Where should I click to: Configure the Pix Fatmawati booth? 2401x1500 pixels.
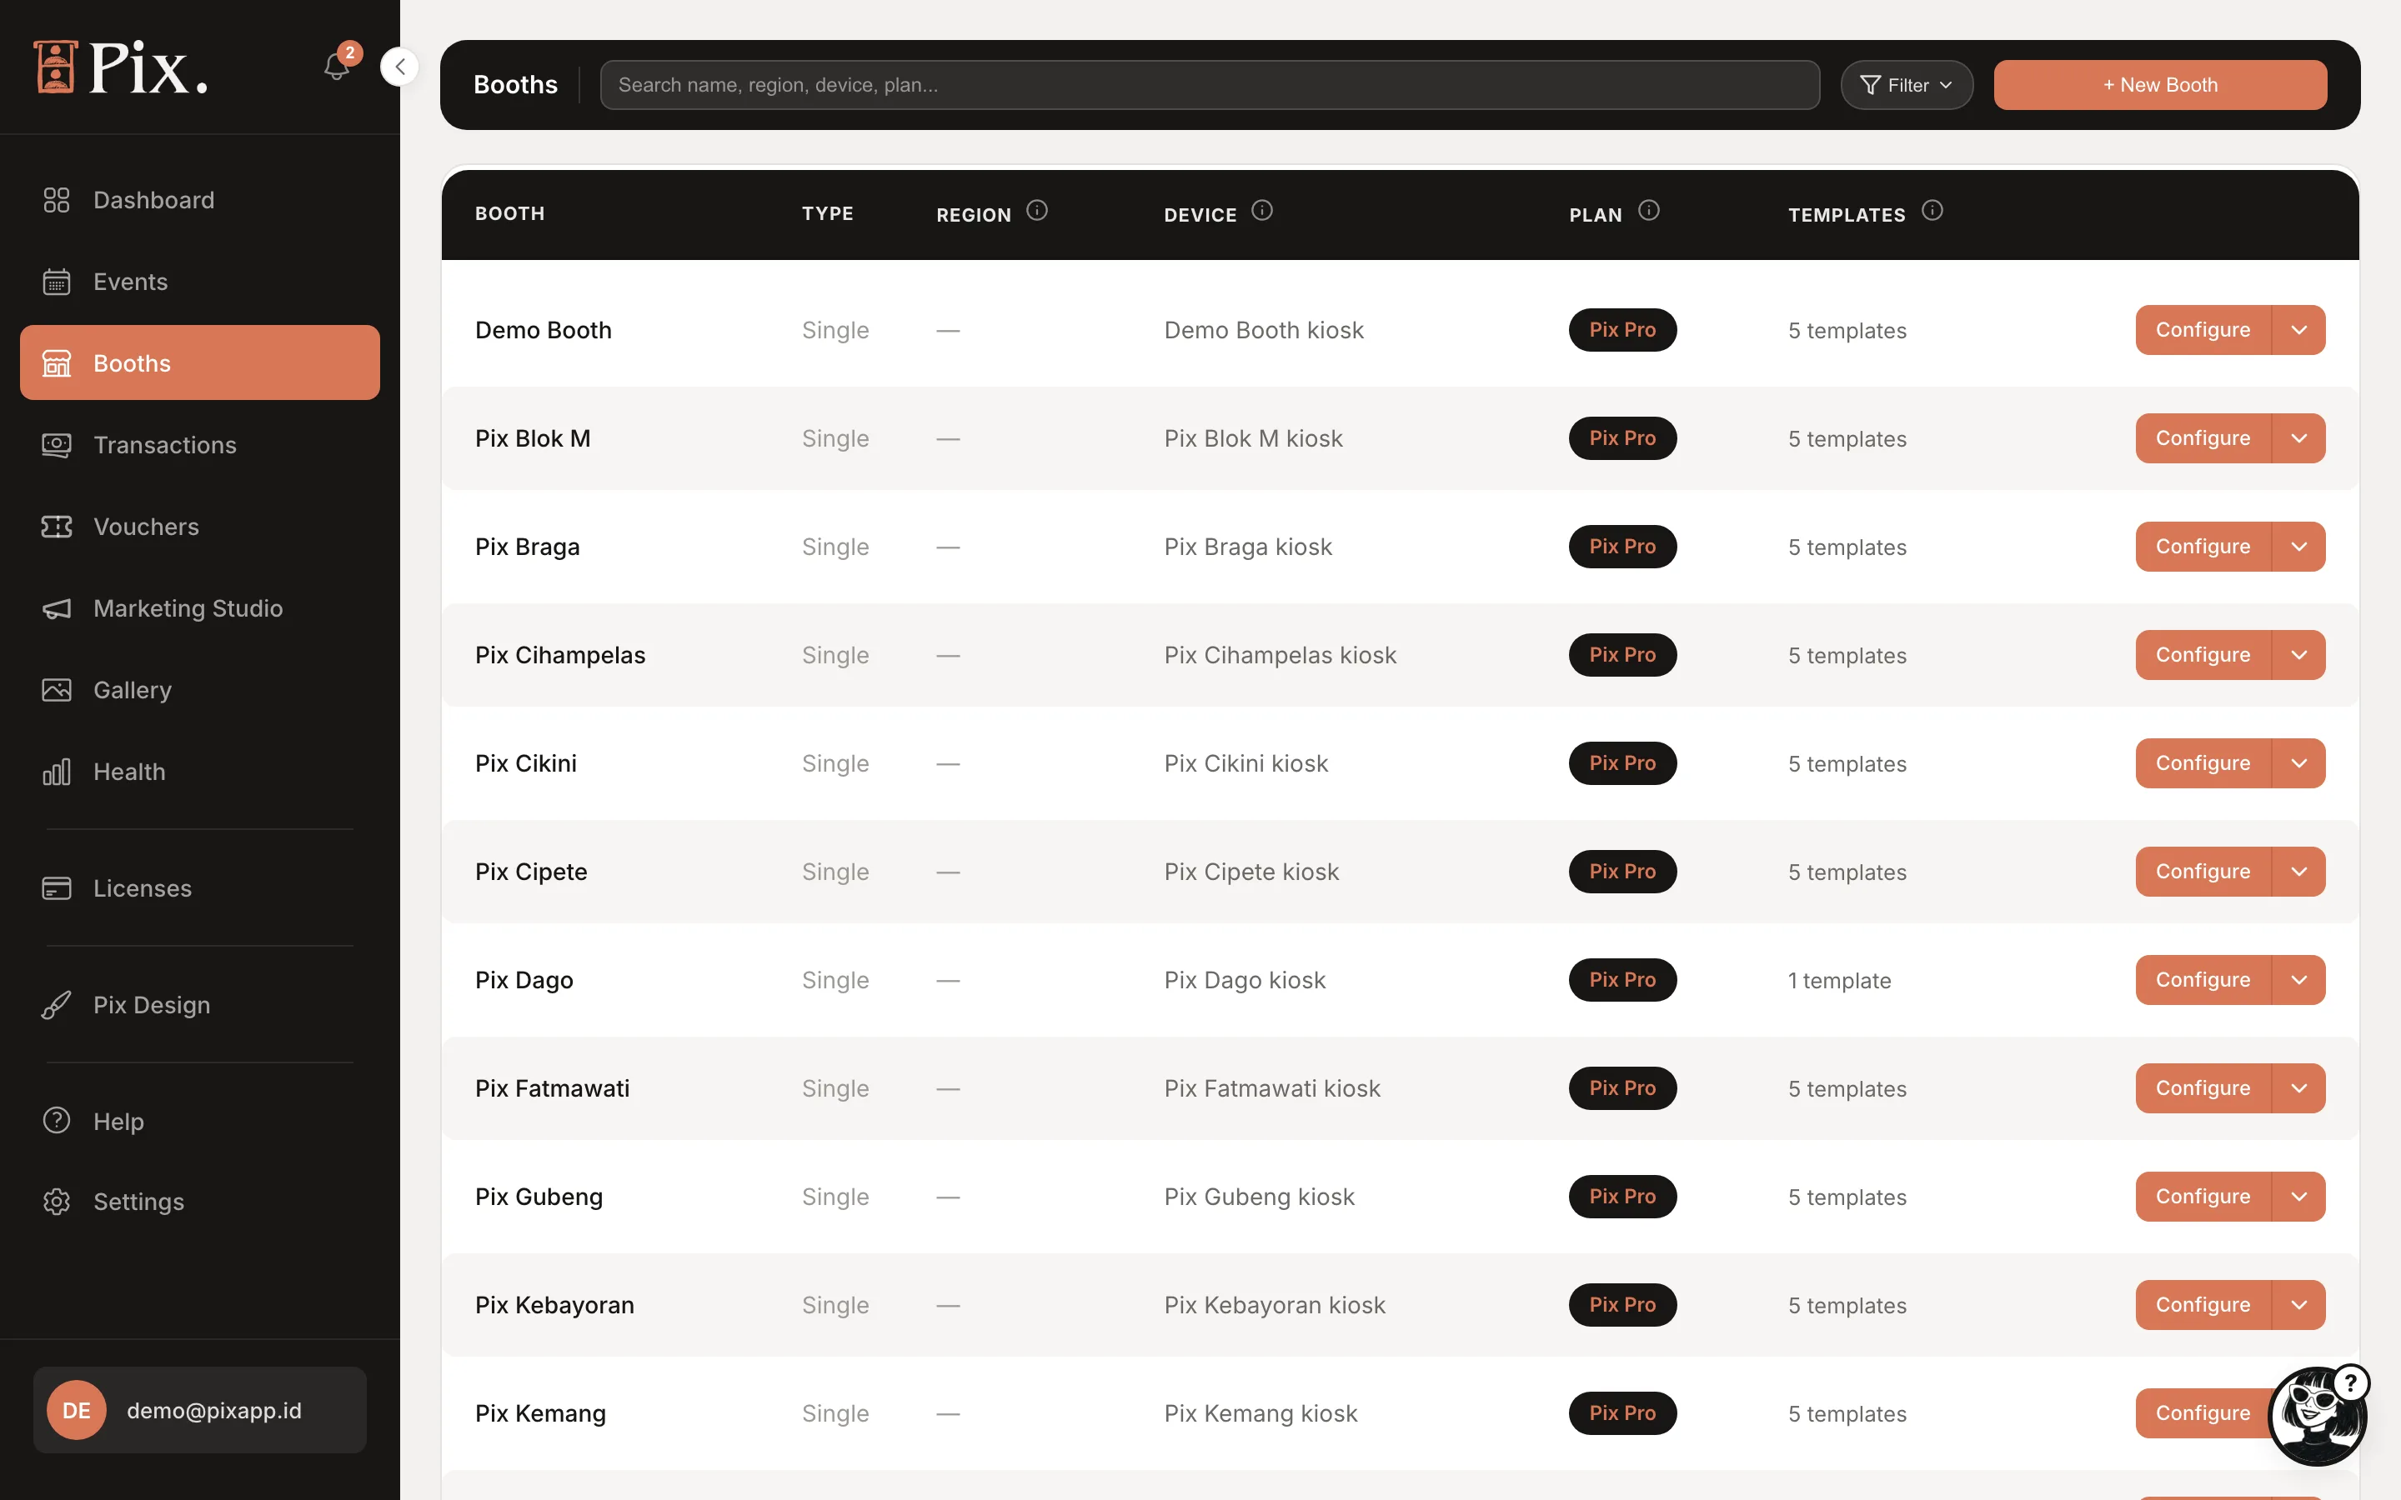click(x=2203, y=1088)
